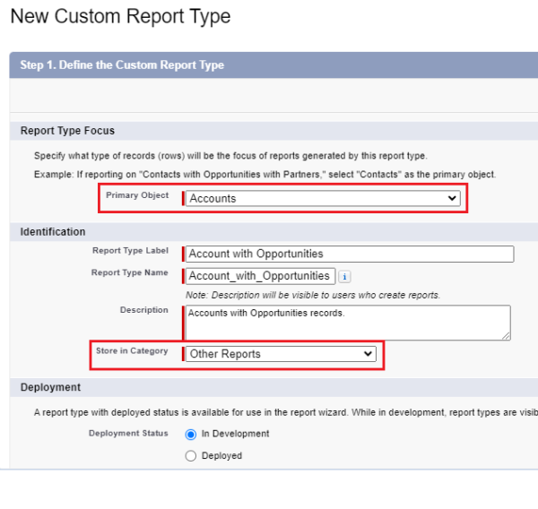Select the In Development radio button
Viewport: 538px width, 509px height.
190,435
